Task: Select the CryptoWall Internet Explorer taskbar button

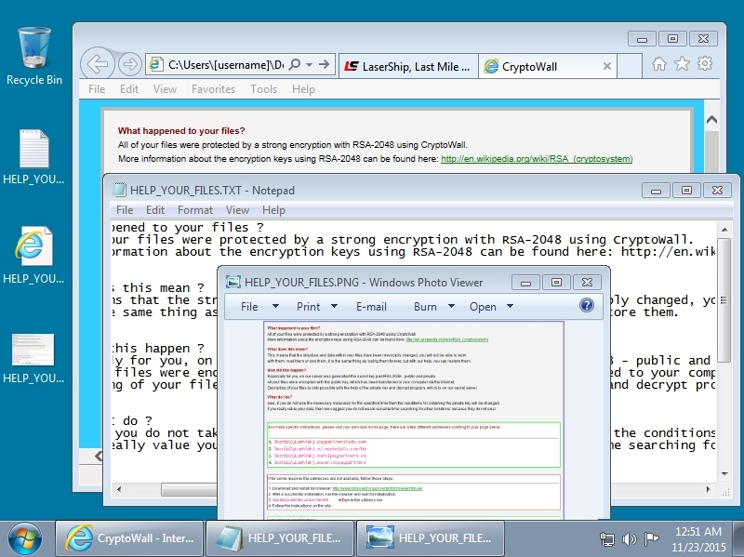Action: pyautogui.click(x=128, y=537)
